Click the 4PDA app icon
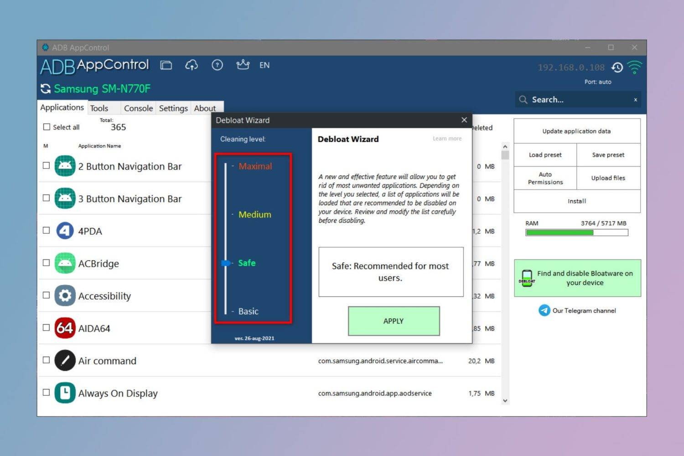 (x=65, y=231)
